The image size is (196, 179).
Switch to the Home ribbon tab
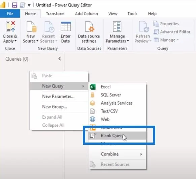point(30,14)
